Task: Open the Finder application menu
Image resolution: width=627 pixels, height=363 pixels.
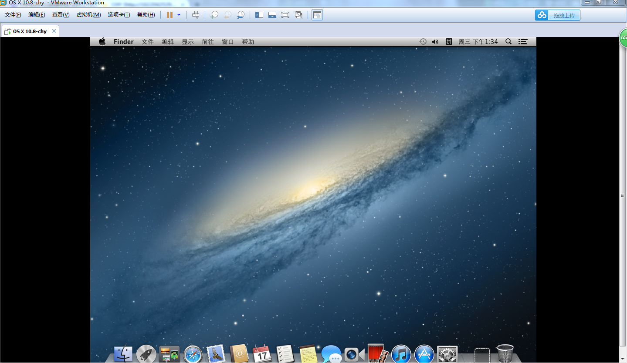Action: 124,42
